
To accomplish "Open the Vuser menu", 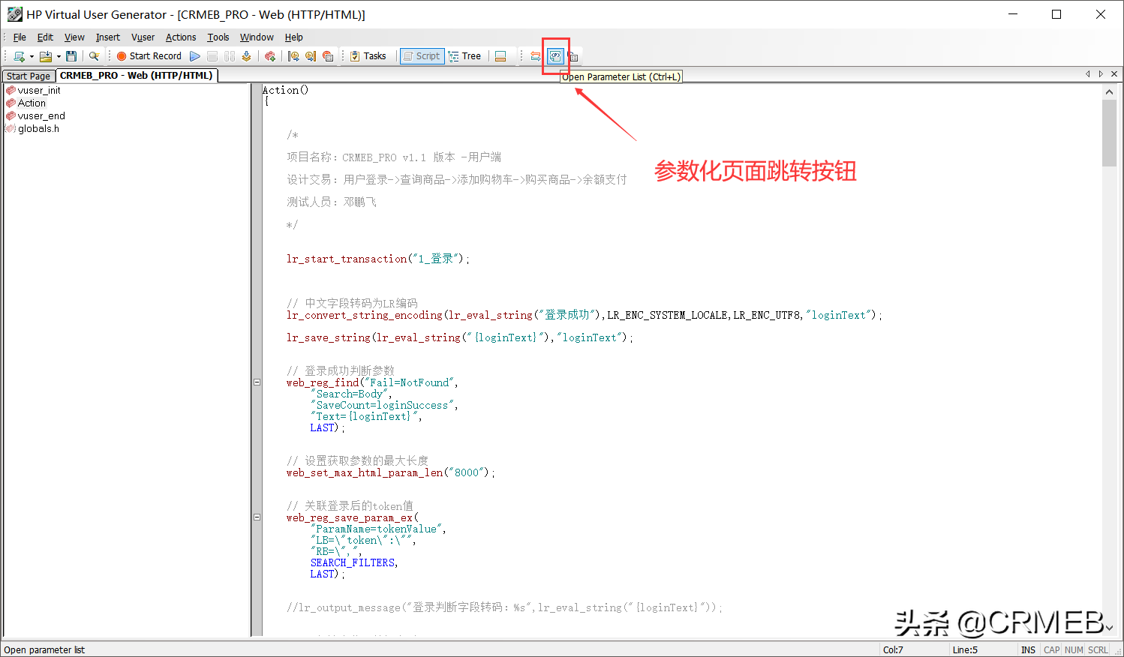I will [x=143, y=37].
